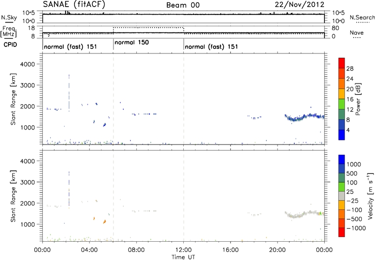
Task: Click the grey -25 to 25 Velocity segment
Action: pos(342,196)
